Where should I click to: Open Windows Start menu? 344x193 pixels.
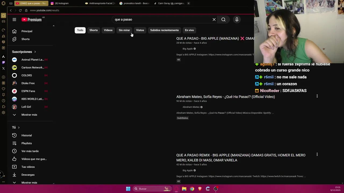[x=128, y=189]
